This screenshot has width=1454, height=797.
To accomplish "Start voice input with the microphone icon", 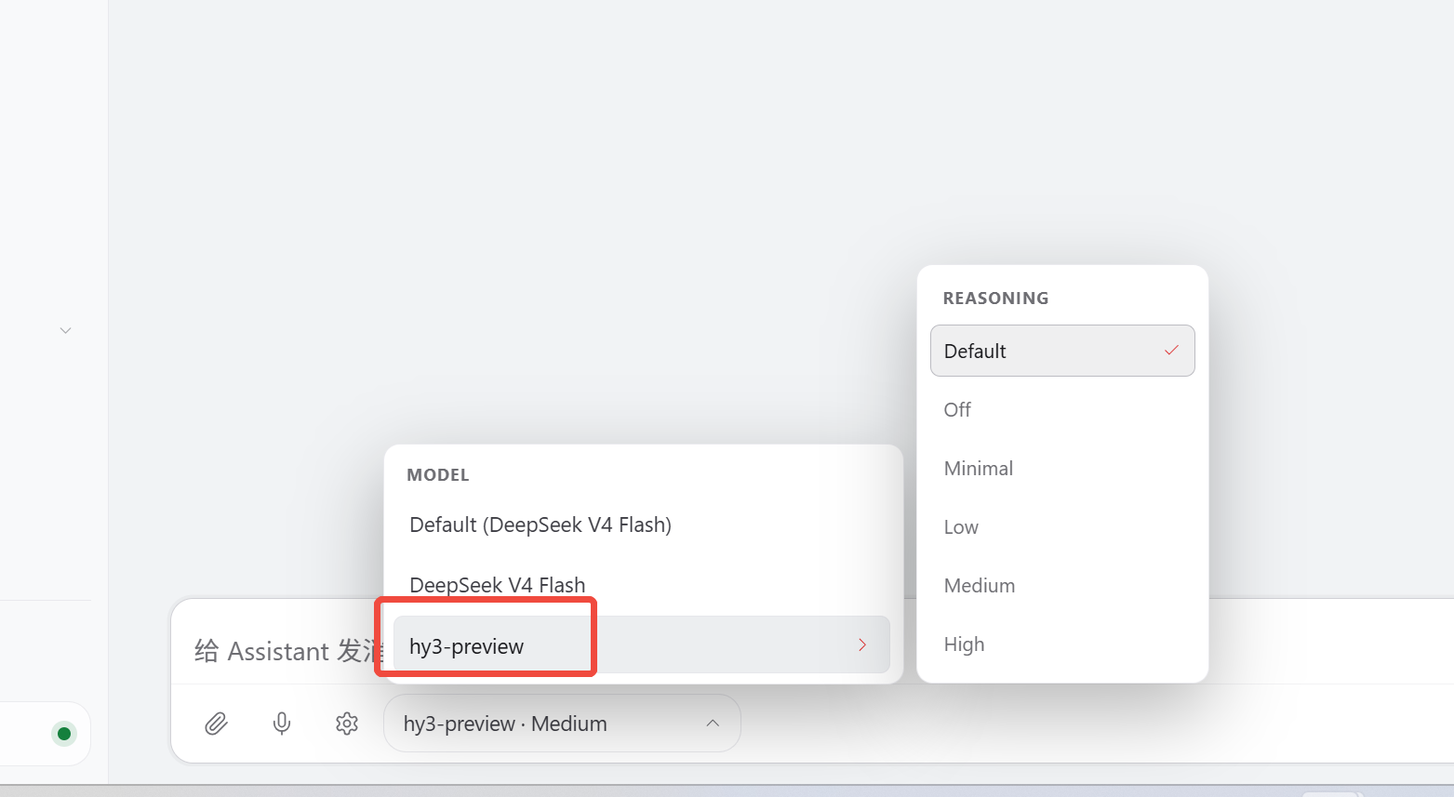I will (x=282, y=723).
